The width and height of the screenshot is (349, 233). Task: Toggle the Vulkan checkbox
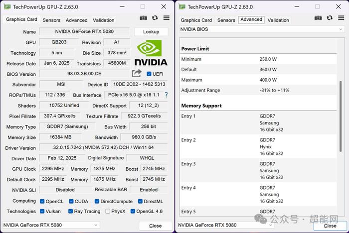(42, 211)
